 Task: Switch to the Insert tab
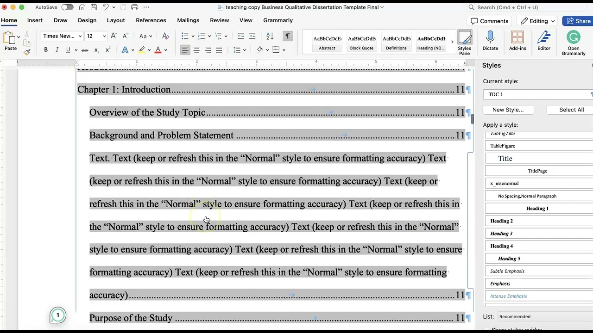35,20
